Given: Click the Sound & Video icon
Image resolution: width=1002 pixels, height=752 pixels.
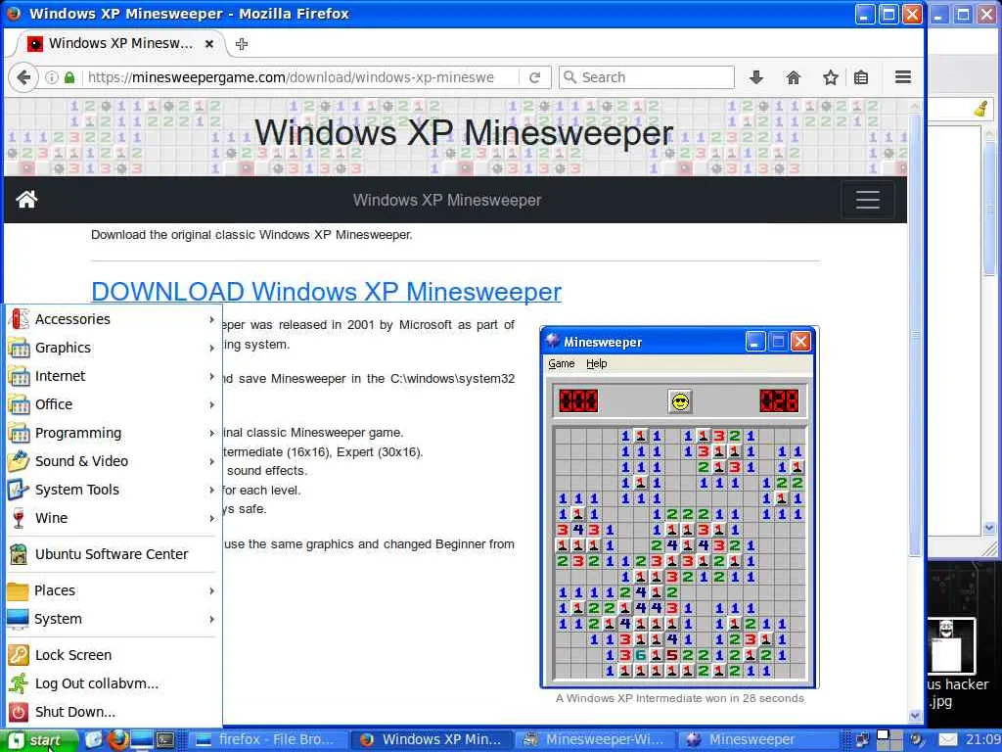Looking at the screenshot, I should pos(19,461).
